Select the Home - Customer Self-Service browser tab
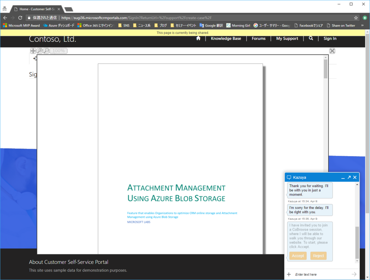The width and height of the screenshot is (370, 280). pos(37,9)
